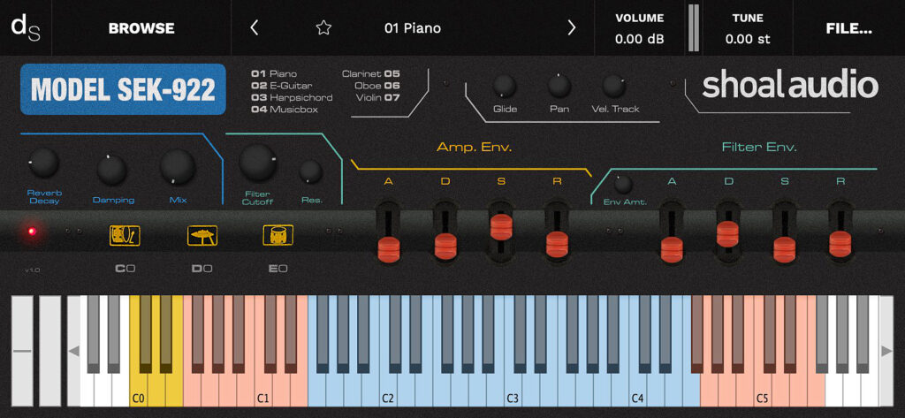Trigger the cymbal icon at D0
Viewport: 905px width, 418px height.
(202, 236)
